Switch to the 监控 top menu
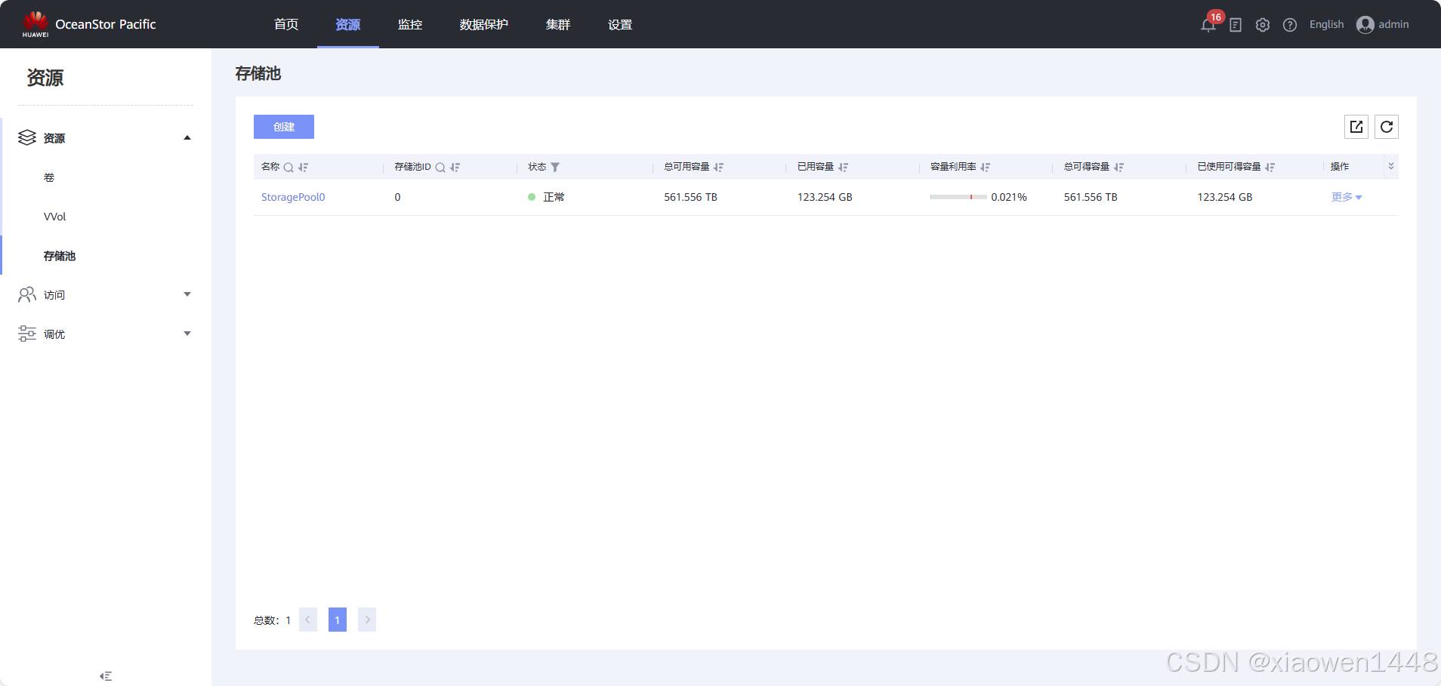 (x=410, y=25)
